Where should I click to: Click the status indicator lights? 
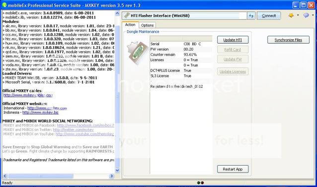[x=200, y=183]
